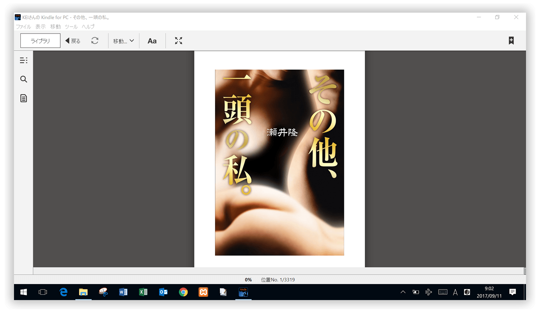
Task: Launch Word from the taskbar
Action: coord(123,292)
